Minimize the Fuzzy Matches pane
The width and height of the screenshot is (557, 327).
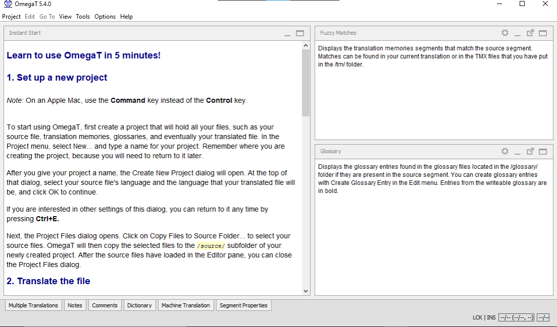[x=518, y=33]
